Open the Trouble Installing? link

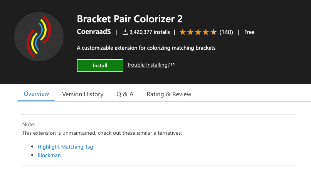pos(148,65)
